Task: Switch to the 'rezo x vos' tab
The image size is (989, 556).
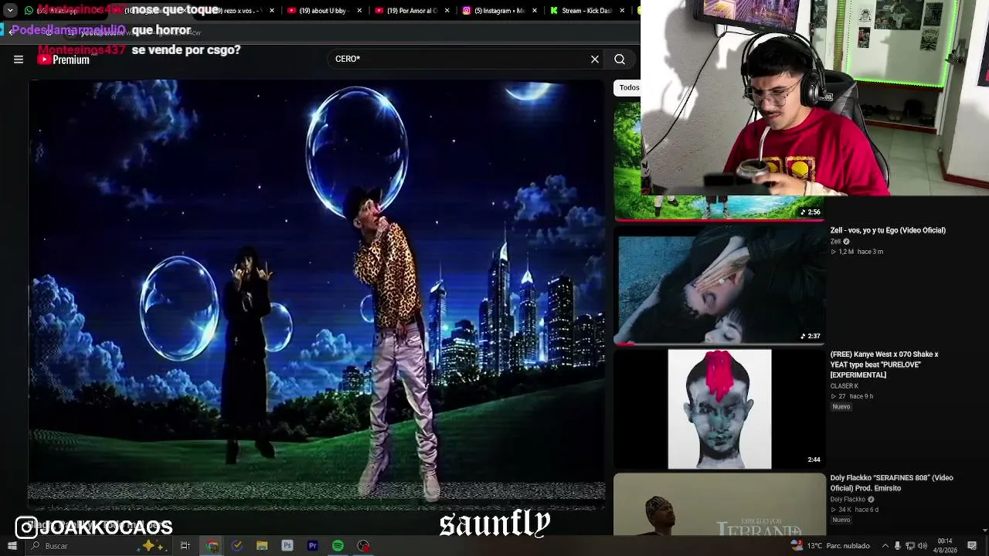Action: coord(236,11)
